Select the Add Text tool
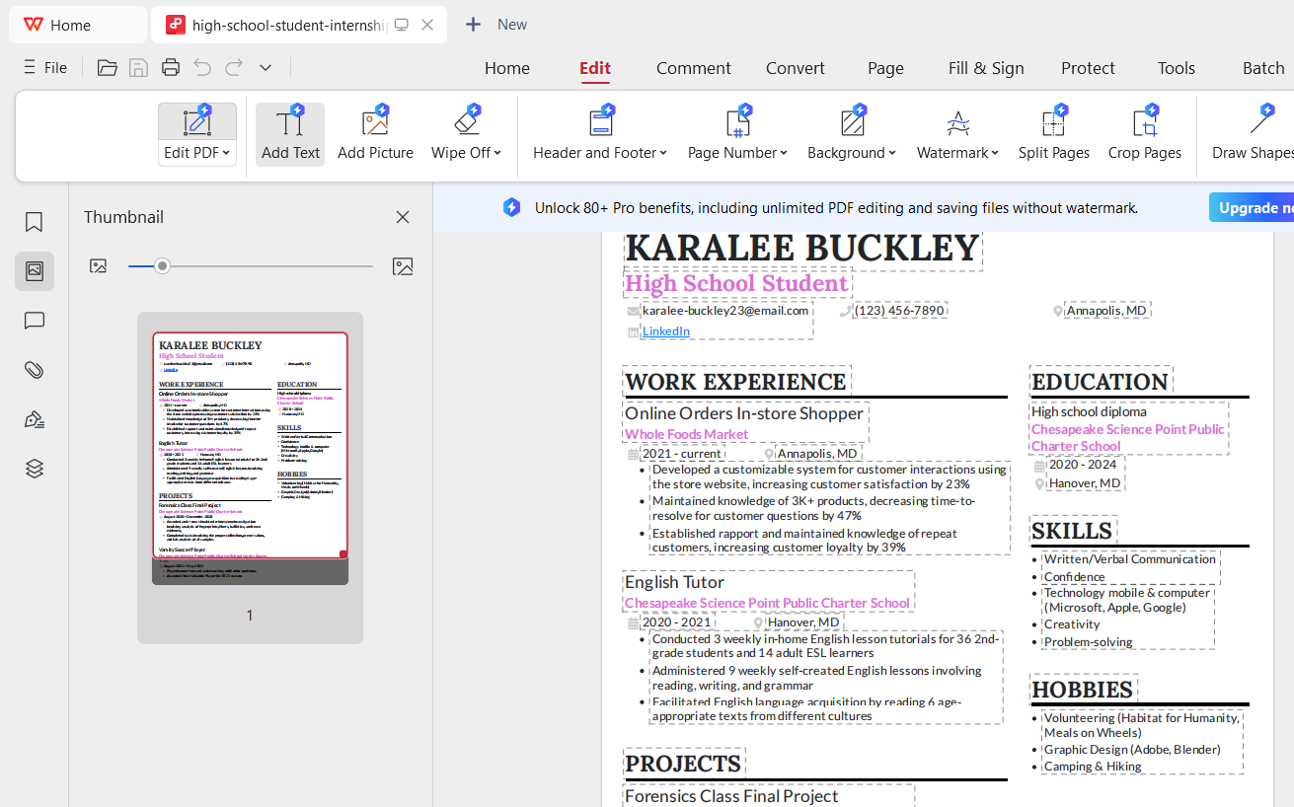This screenshot has width=1294, height=807. [x=289, y=133]
